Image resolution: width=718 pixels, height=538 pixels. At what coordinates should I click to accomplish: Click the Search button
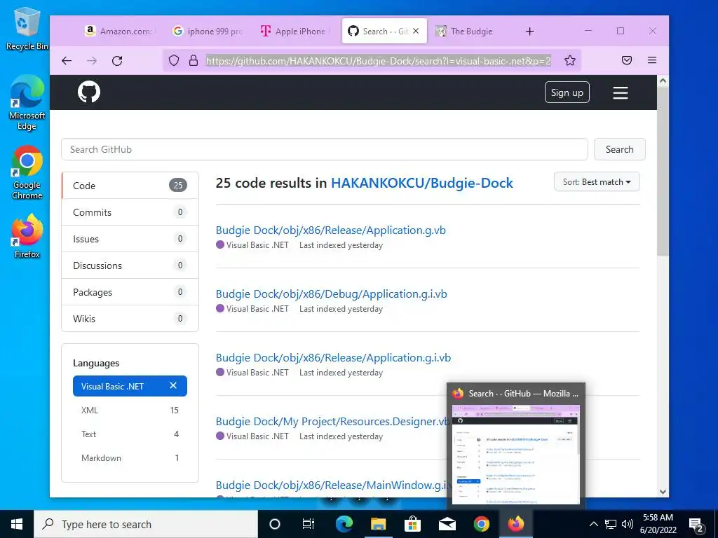(x=620, y=149)
